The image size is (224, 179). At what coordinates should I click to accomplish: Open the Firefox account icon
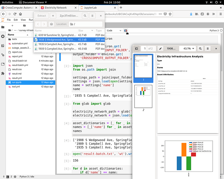pyautogui.click(x=208, y=14)
